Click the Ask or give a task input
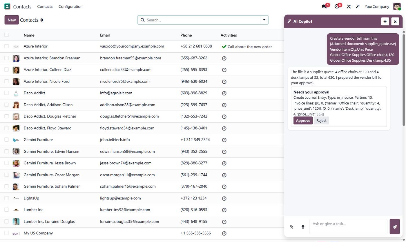 [x=348, y=226]
